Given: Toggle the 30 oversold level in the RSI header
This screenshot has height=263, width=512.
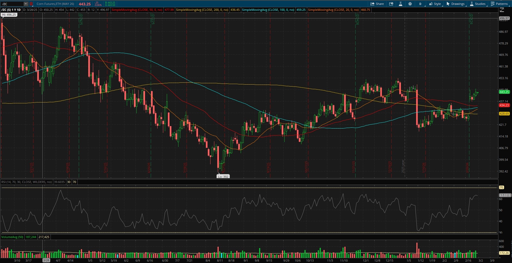Looking at the screenshot, I should point(68,182).
